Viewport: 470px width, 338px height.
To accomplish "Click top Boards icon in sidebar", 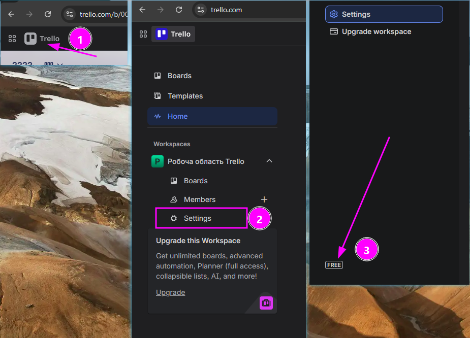I will point(158,76).
